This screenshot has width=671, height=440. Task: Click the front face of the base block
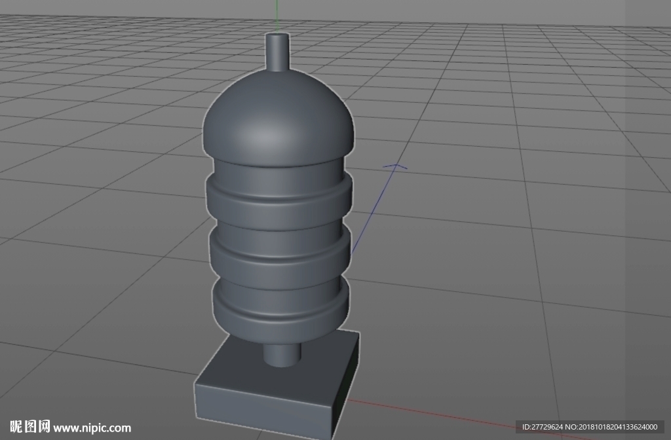[x=263, y=411]
